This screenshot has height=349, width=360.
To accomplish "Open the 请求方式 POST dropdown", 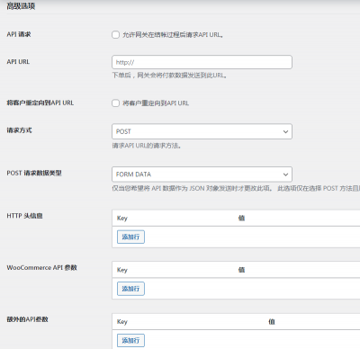I will 202,131.
